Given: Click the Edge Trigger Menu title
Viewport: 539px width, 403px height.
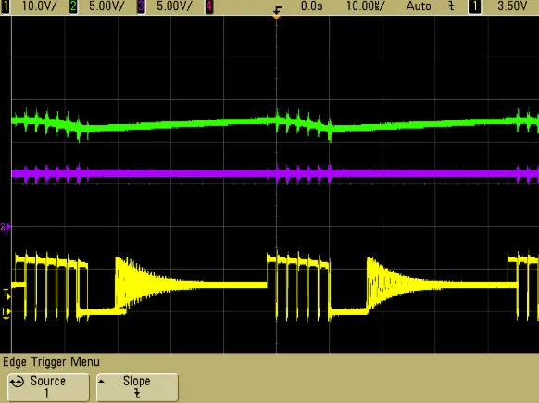Looking at the screenshot, I should [51, 362].
